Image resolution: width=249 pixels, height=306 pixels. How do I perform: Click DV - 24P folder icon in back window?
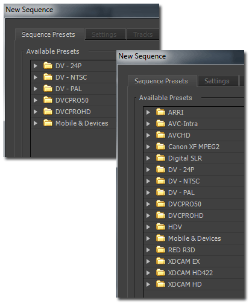coord(48,65)
